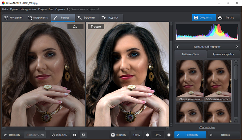Viewport: 242px width, 140px height.
Task: Click the help question mark icon
Action: (237, 47)
